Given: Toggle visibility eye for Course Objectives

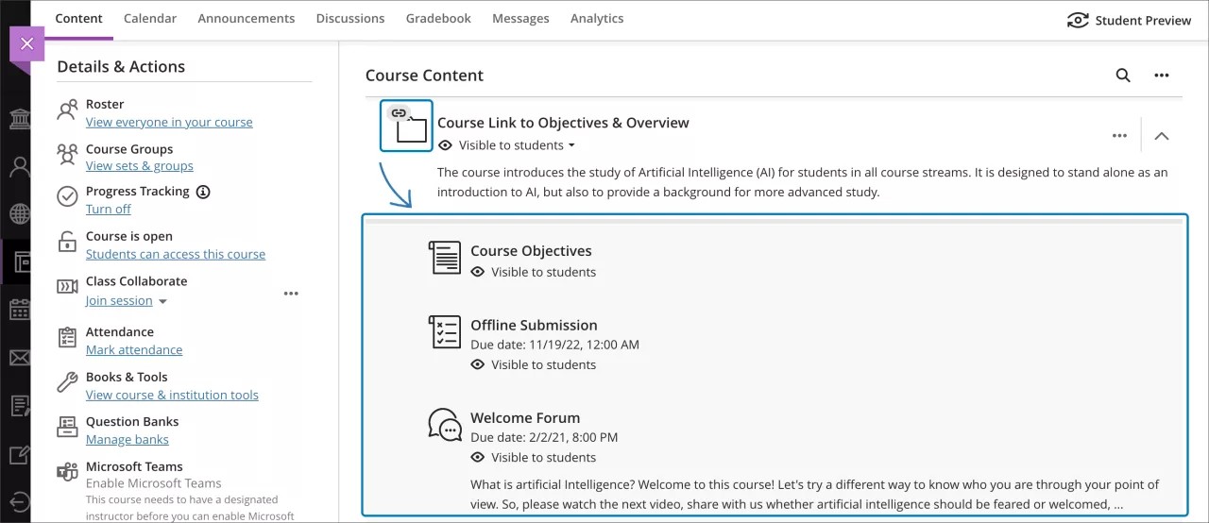Looking at the screenshot, I should (478, 272).
